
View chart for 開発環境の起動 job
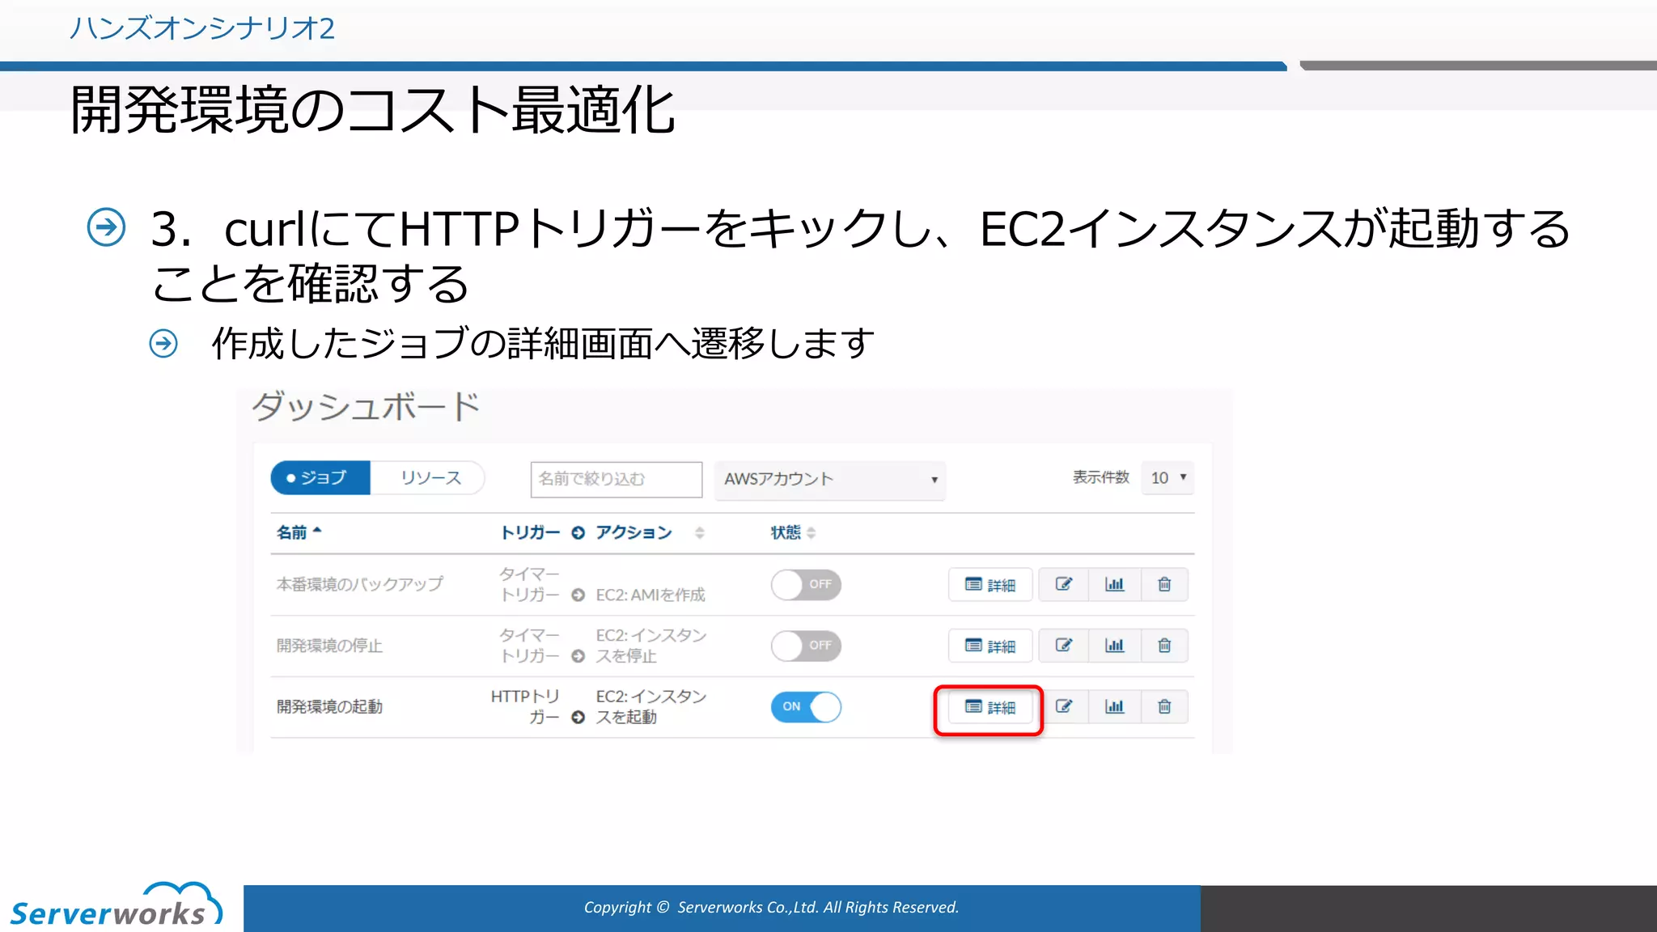1115,707
